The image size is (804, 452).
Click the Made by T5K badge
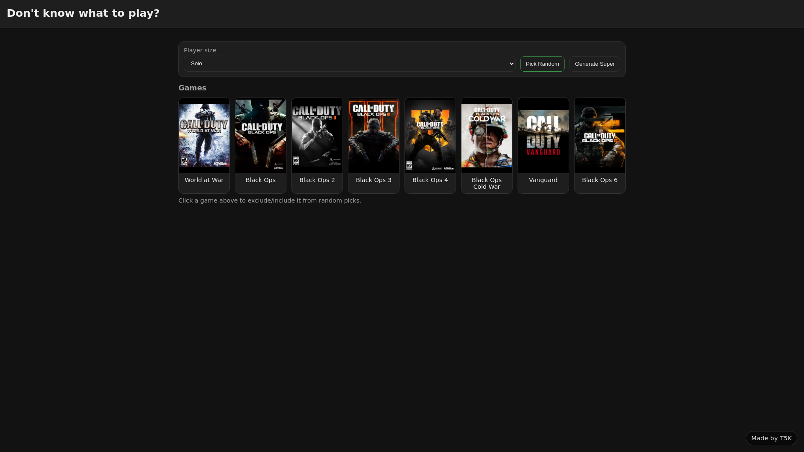click(x=771, y=438)
